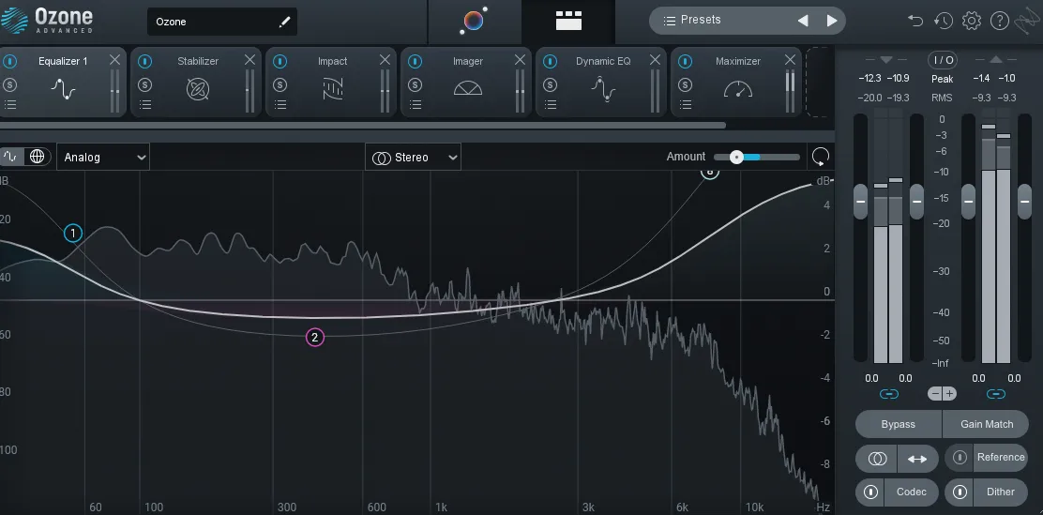Toggle Impact power button
This screenshot has height=515, width=1043.
click(280, 61)
